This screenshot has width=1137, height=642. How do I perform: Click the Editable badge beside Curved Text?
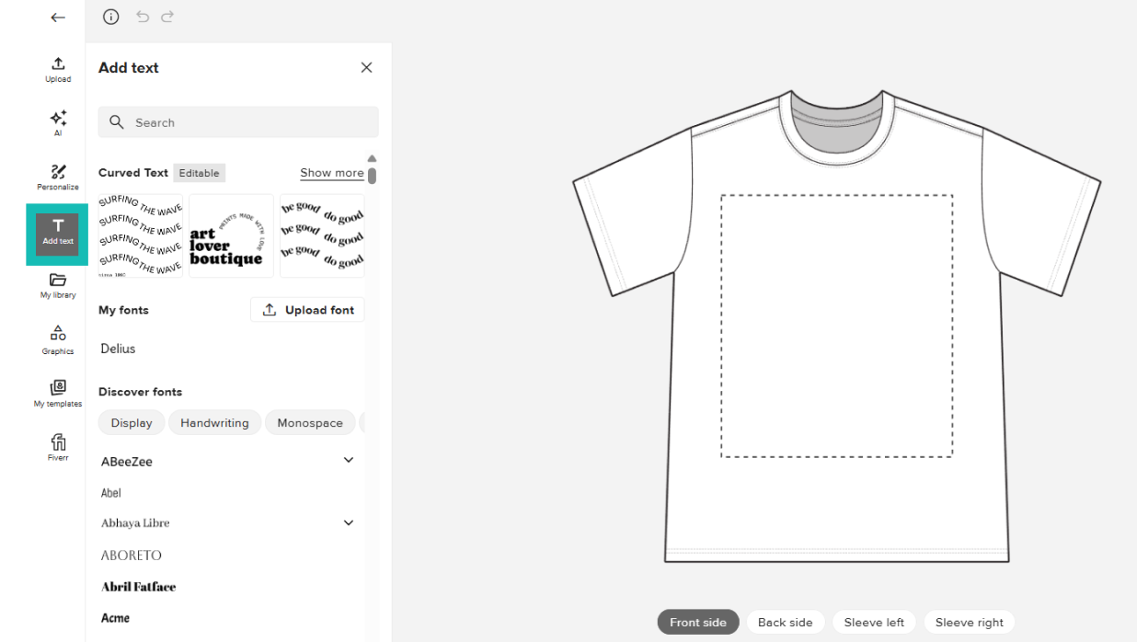tap(200, 173)
